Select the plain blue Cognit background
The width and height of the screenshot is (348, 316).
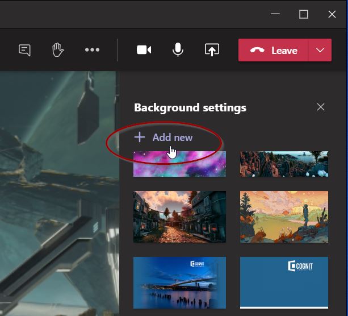(284, 282)
